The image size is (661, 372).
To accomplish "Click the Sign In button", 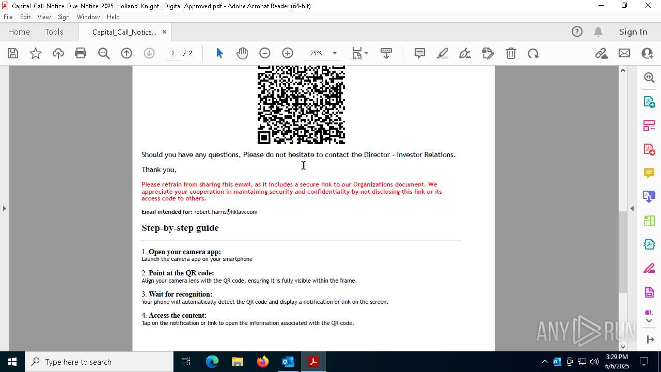I will pos(633,32).
